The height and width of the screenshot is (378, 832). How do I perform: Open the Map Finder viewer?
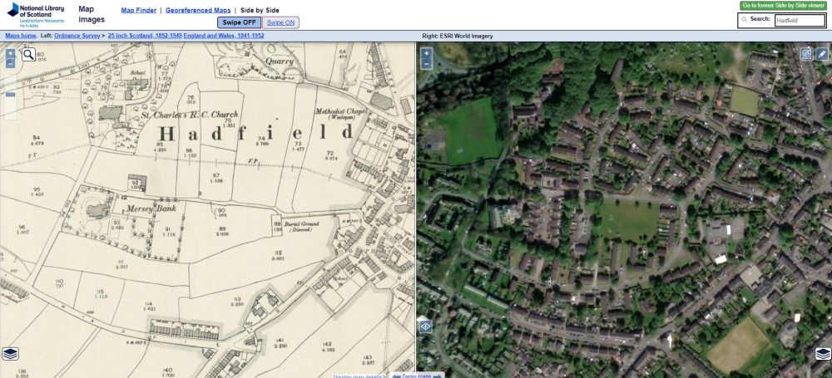(138, 10)
